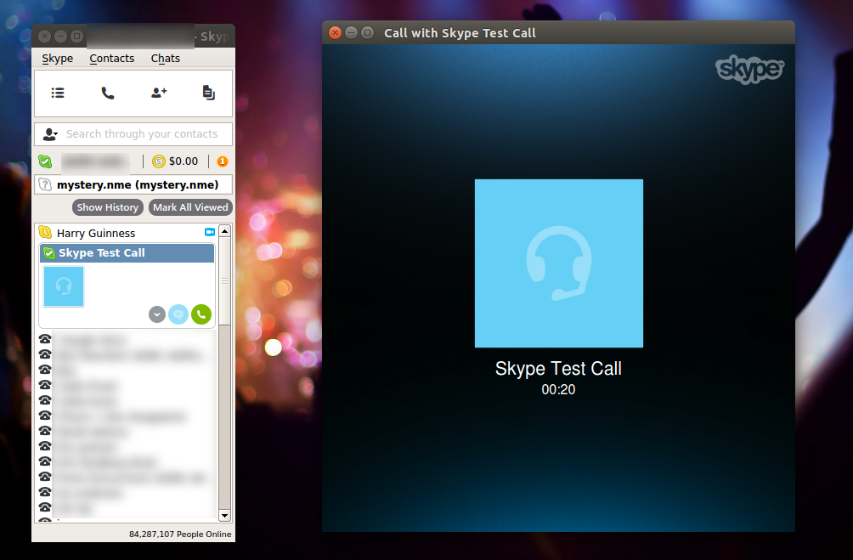The image size is (853, 560).
Task: Click the Mark All Viewed button
Action: click(190, 207)
